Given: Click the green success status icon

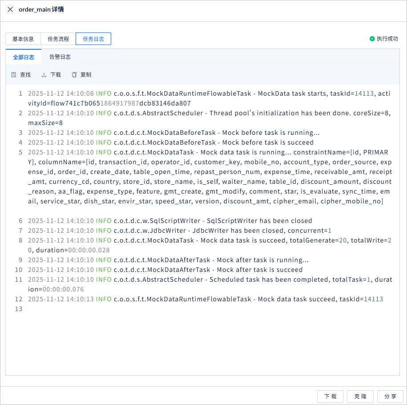Looking at the screenshot, I should (x=372, y=39).
